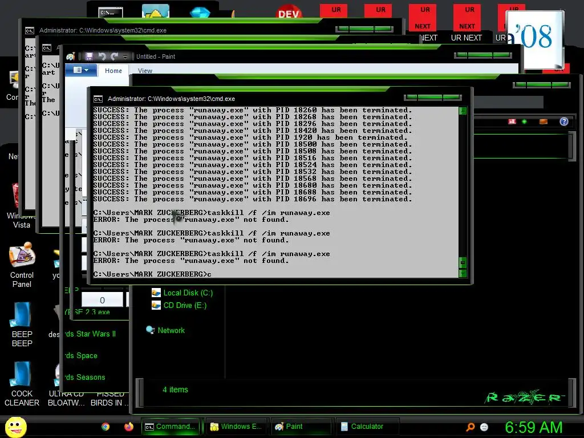Click the 'ds Star Wars II' list entry
The width and height of the screenshot is (584, 438).
pyautogui.click(x=91, y=334)
